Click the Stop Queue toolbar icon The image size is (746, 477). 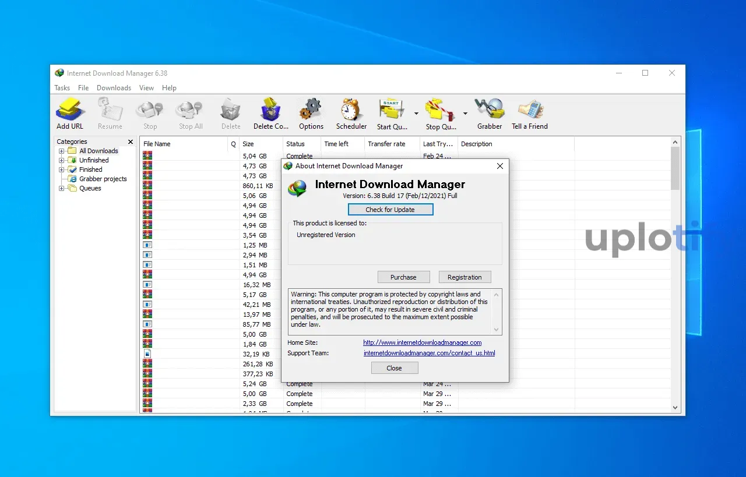tap(441, 110)
